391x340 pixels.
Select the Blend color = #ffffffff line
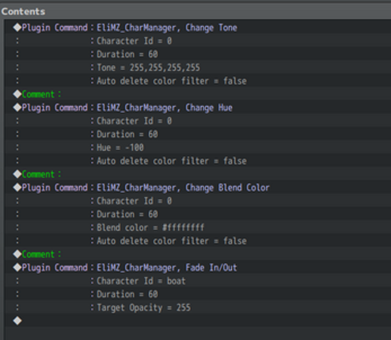pos(198,228)
